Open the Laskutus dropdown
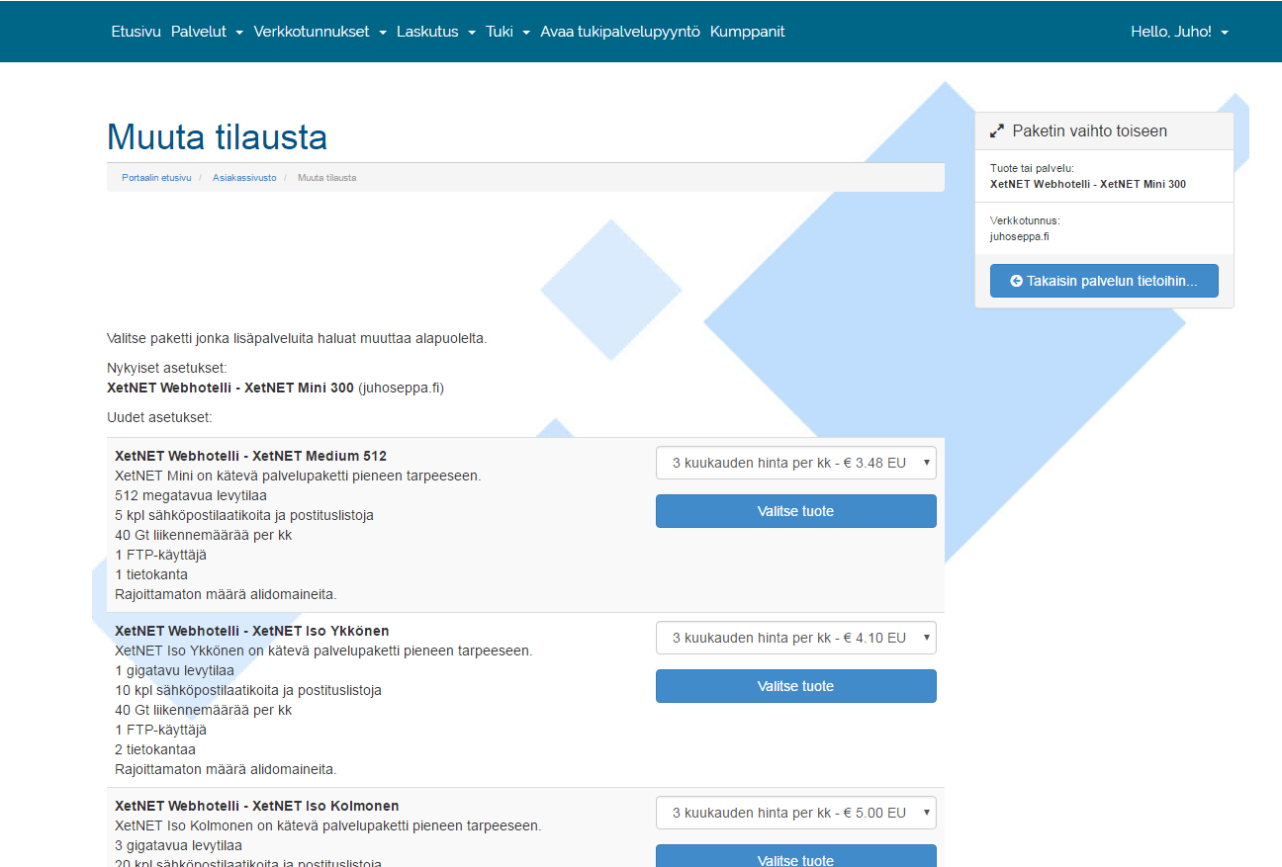 435,32
